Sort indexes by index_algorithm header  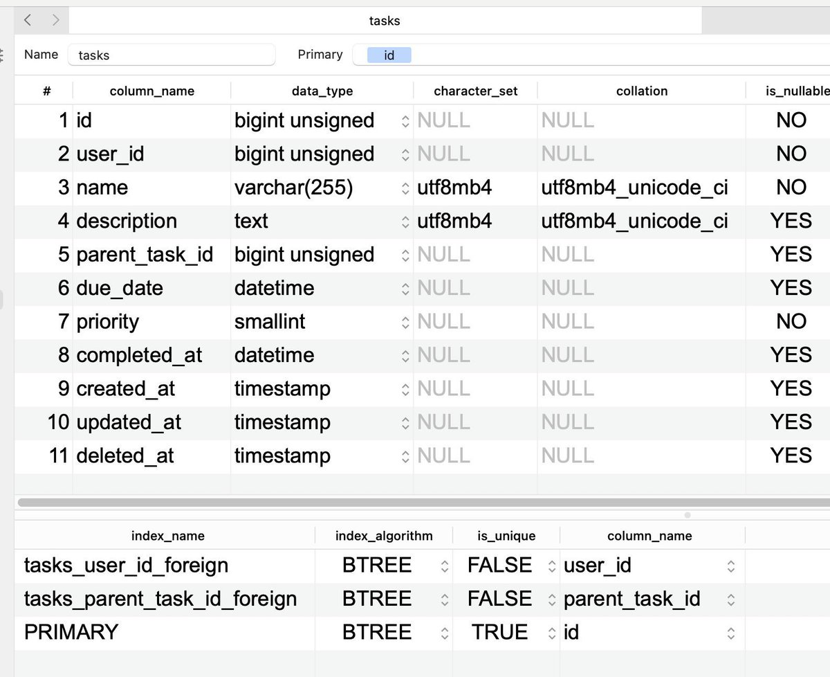384,536
